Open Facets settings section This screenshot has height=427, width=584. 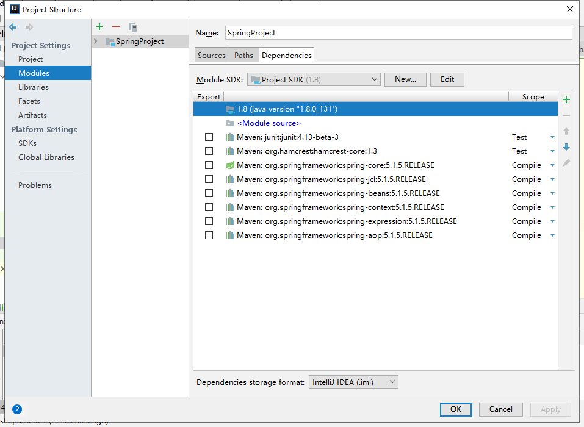(x=29, y=101)
